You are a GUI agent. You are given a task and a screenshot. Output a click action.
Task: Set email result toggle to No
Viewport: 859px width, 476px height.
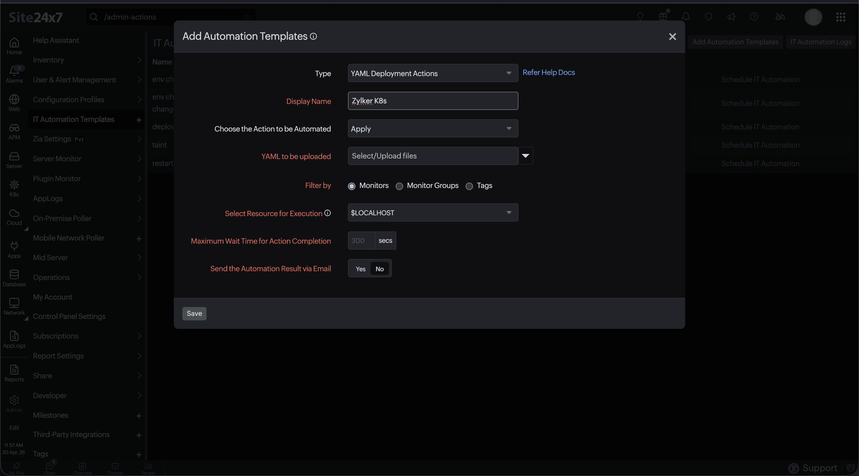pos(380,269)
